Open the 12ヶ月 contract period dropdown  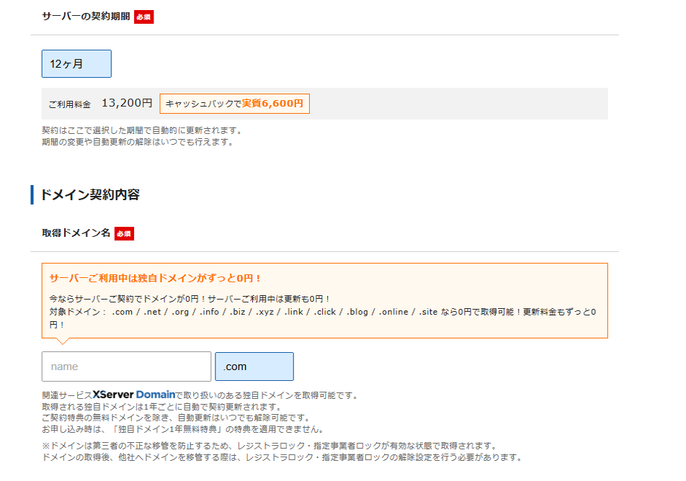[76, 63]
